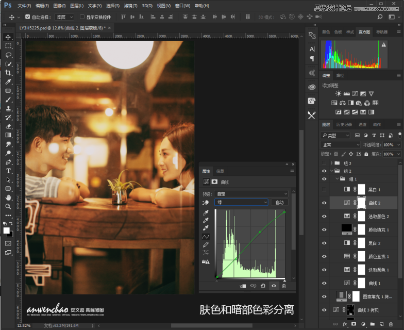Show the hidden 组 3 group
The width and height of the screenshot is (404, 330).
[x=324, y=163]
